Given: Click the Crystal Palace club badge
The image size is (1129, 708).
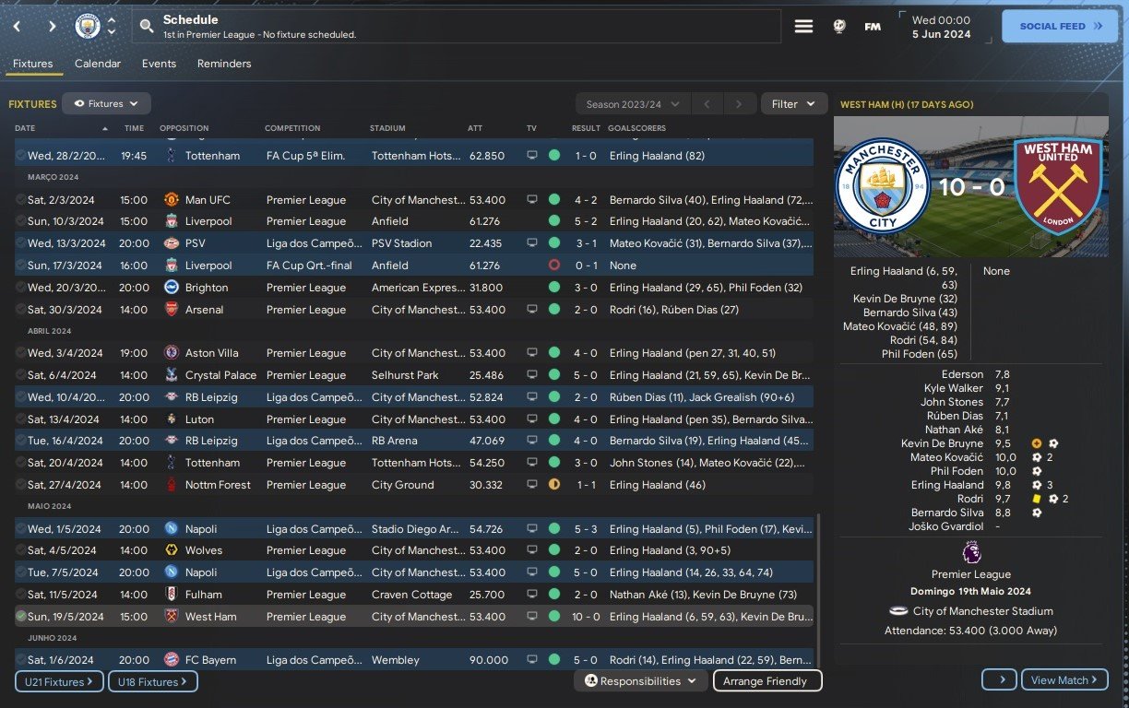Looking at the screenshot, I should 171,375.
